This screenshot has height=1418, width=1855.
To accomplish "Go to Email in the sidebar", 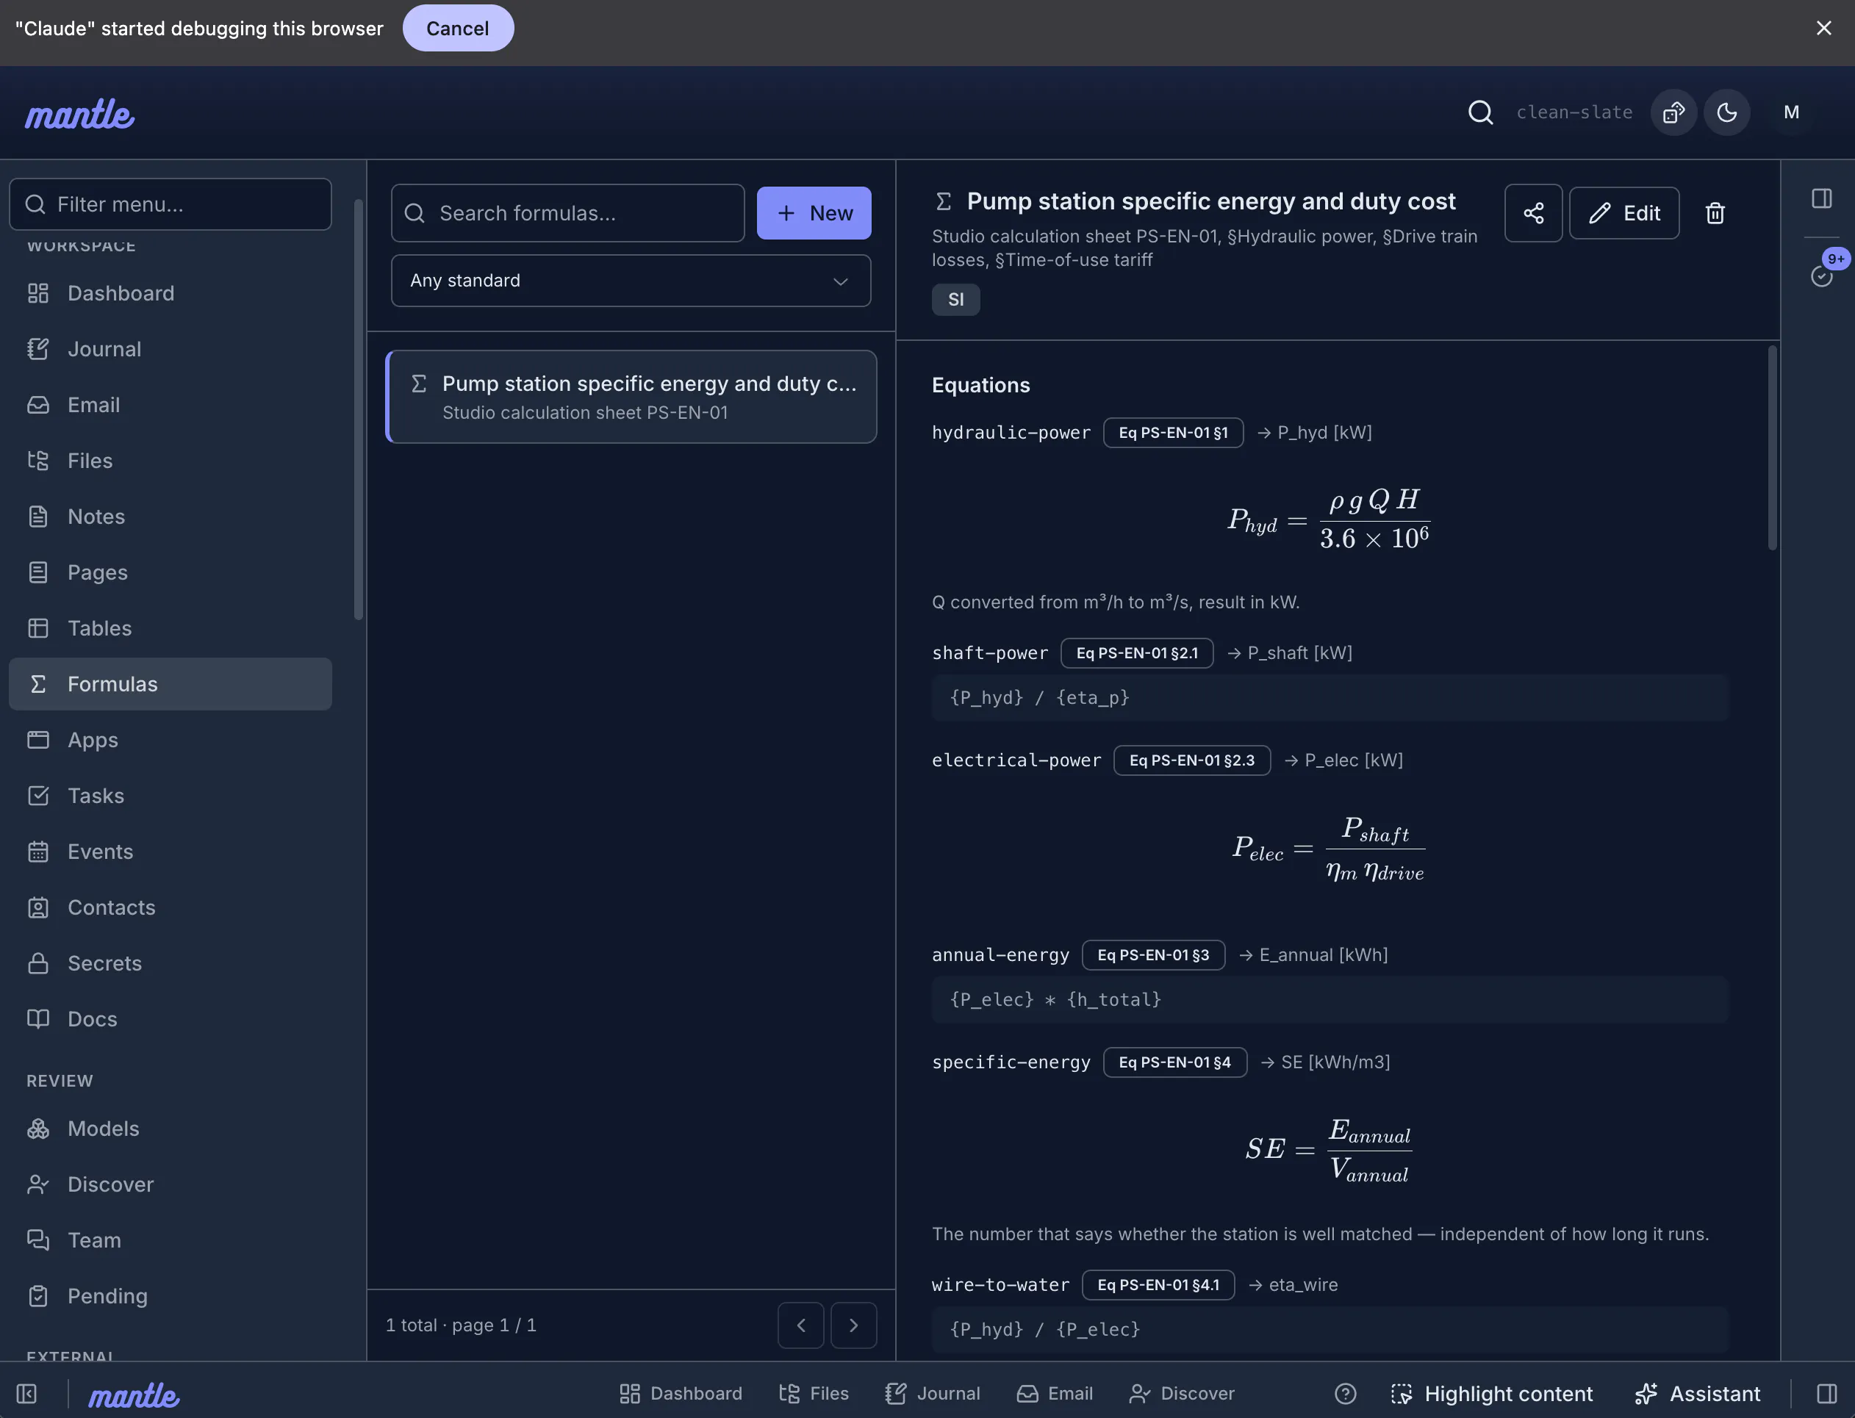I will click(170, 404).
